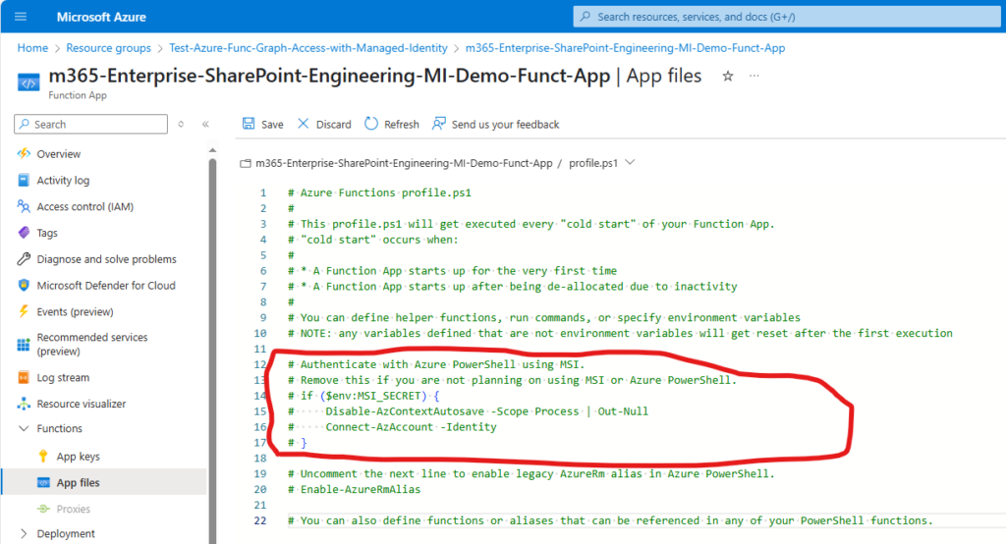This screenshot has height=544, width=1006.
Task: Click the Save floppy disk icon
Action: click(x=249, y=124)
